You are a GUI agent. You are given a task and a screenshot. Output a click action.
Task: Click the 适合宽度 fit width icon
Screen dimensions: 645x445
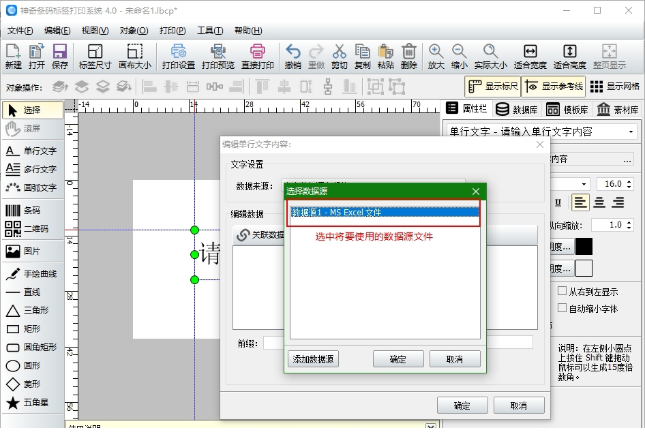[x=530, y=57]
